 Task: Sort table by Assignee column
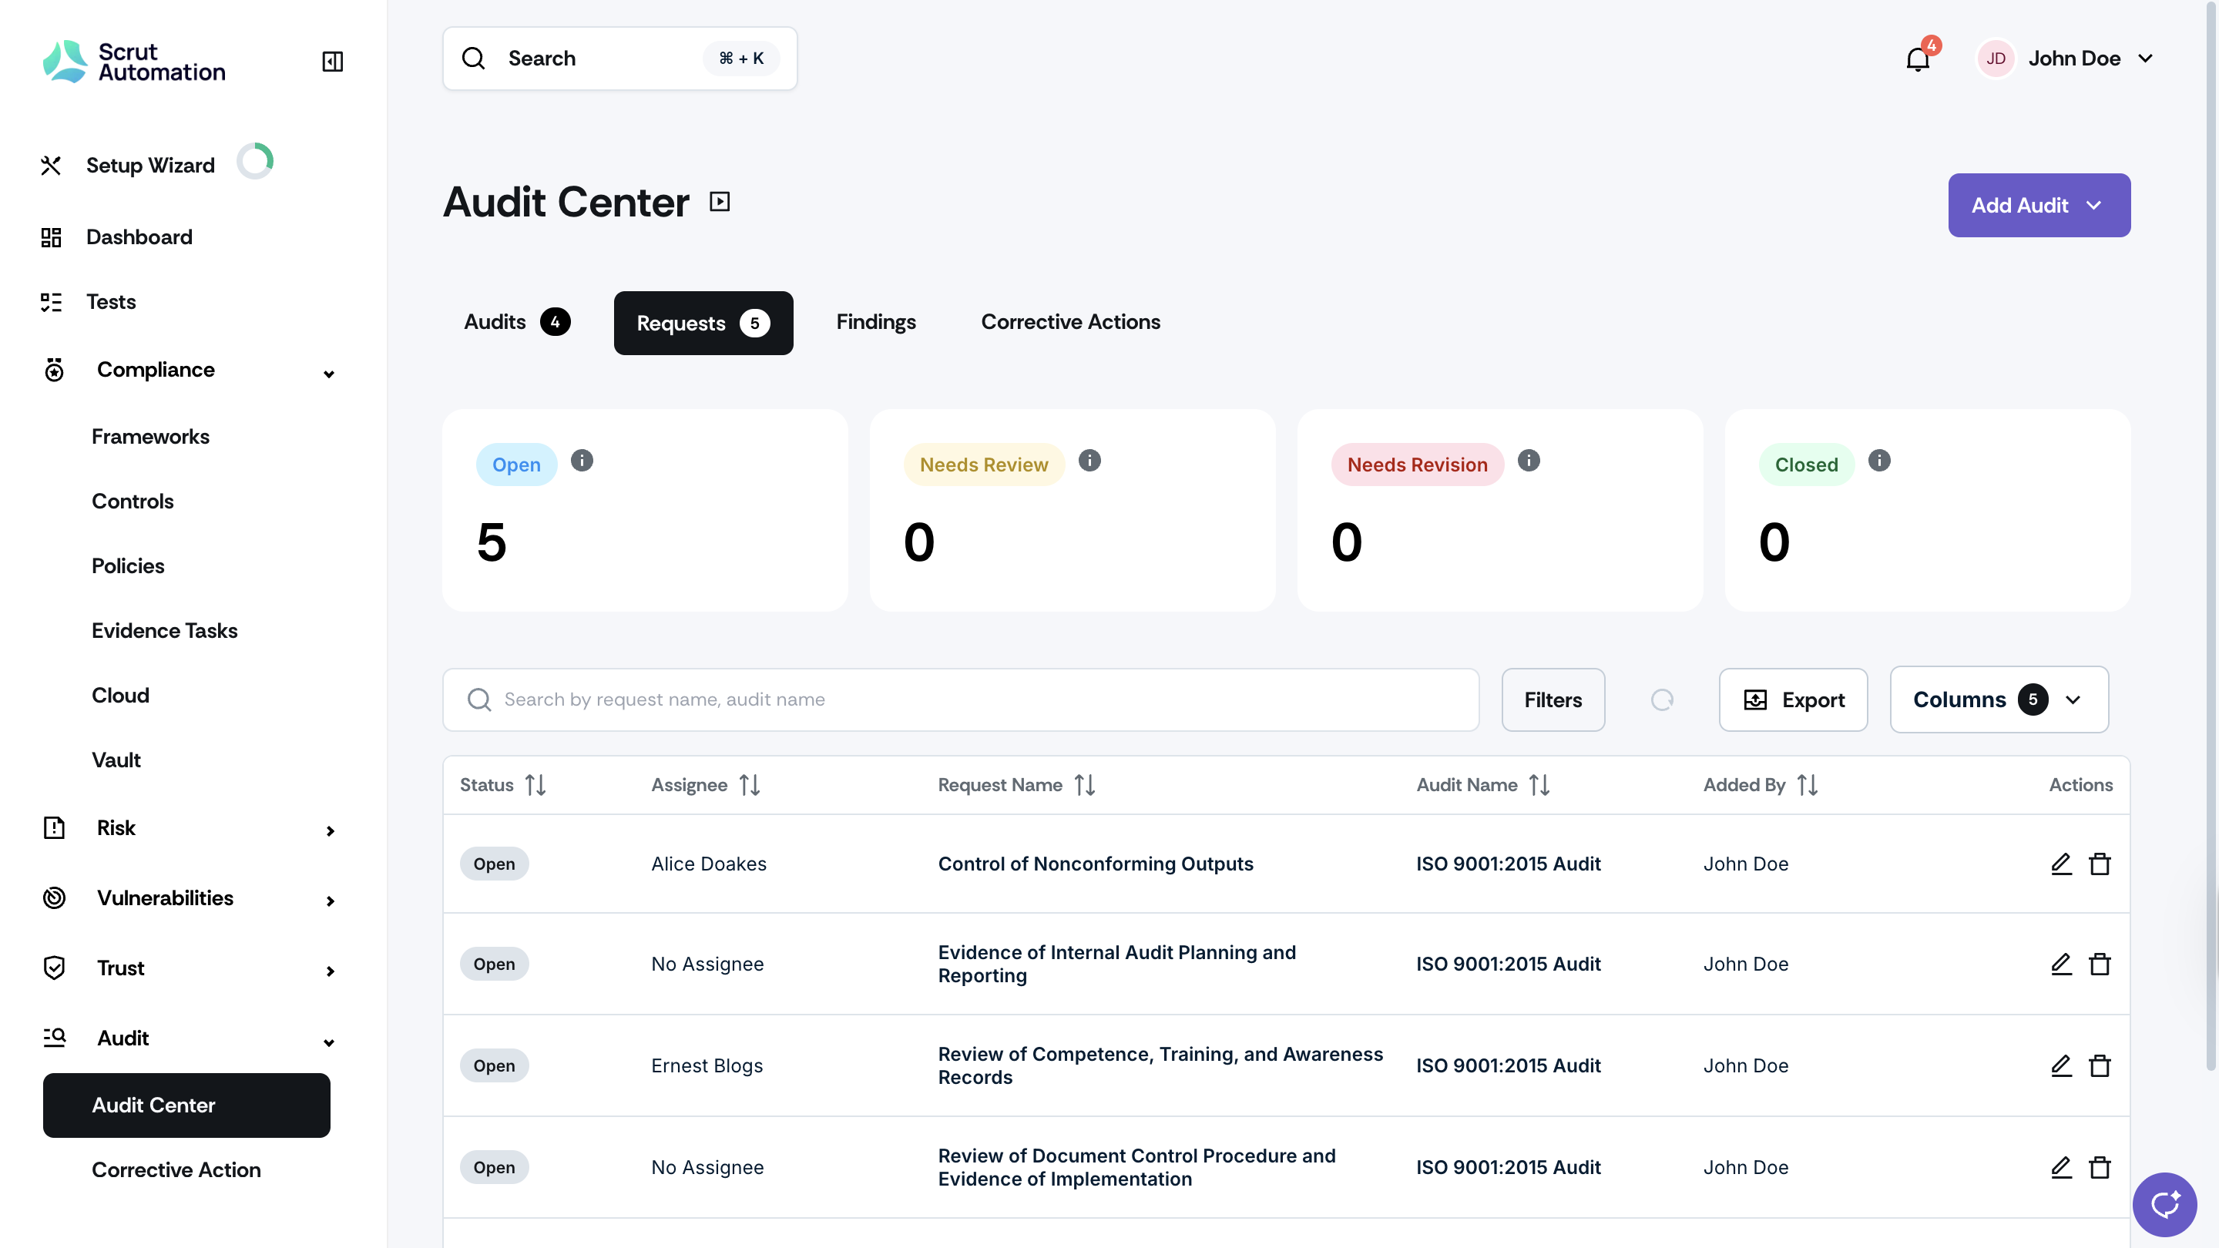pos(750,785)
